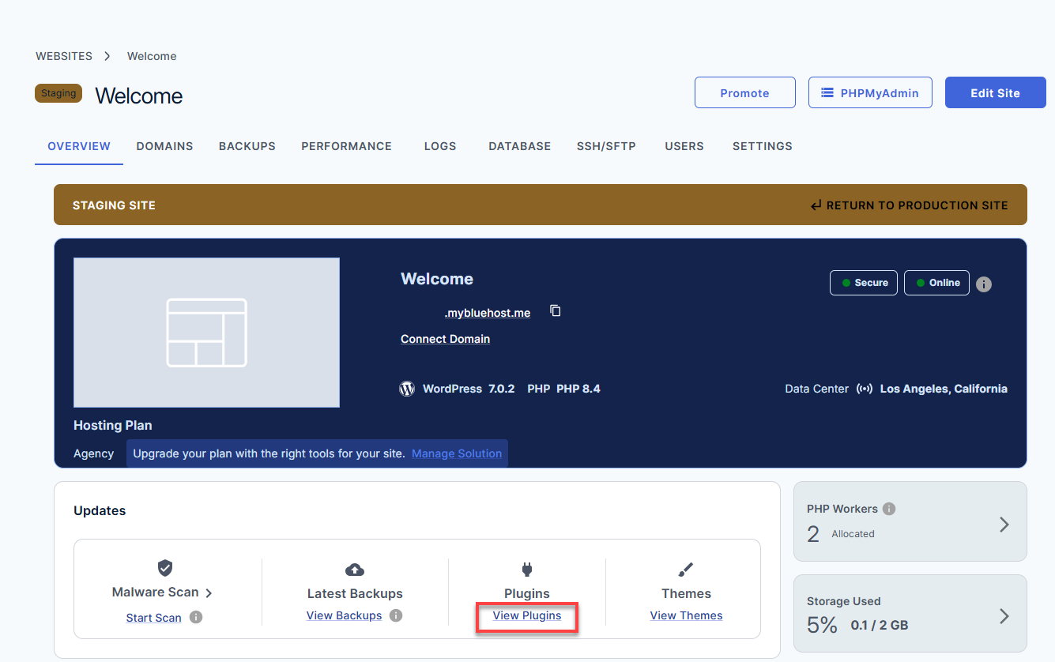Click the Online status badge

click(936, 283)
